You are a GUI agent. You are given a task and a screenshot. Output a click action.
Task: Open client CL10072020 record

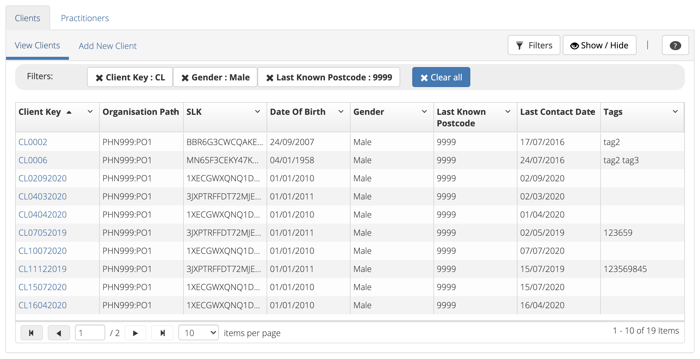tap(43, 251)
